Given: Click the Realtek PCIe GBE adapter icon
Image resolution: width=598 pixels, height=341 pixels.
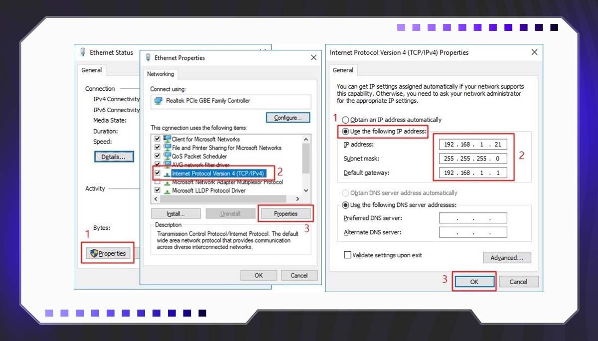Looking at the screenshot, I should 158,101.
